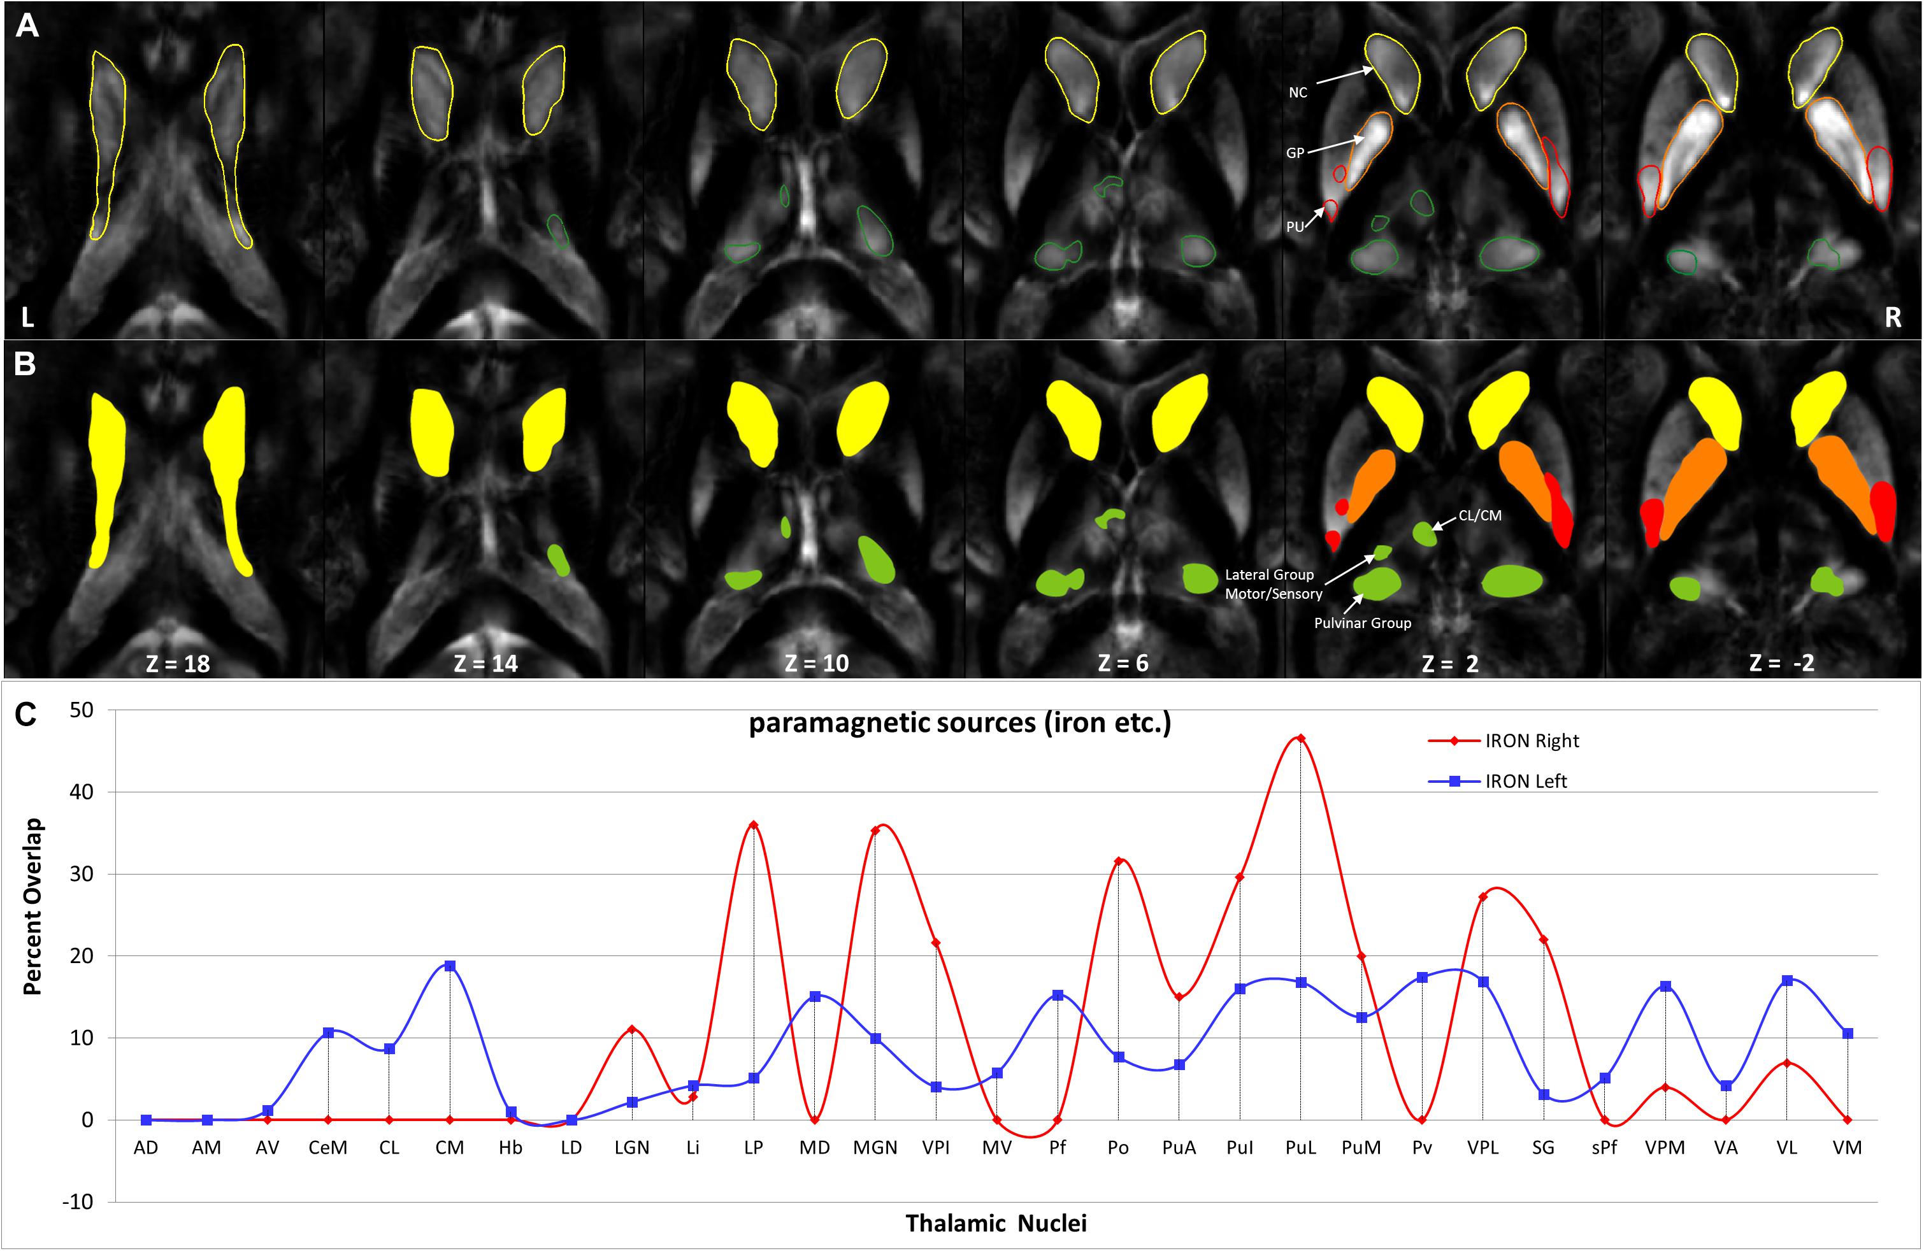Screen dimensions: 1924x1251
Task: Click the y-axis value -10
Action: click(78, 1202)
